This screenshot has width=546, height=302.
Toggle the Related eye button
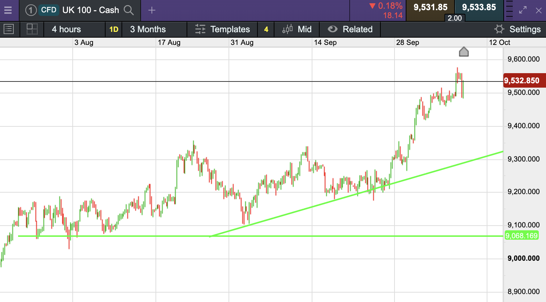(x=350, y=29)
